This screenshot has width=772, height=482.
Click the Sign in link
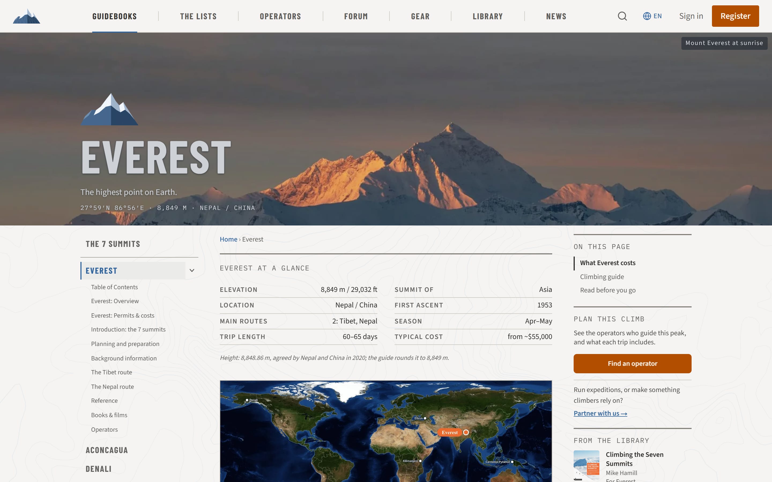pos(691,16)
